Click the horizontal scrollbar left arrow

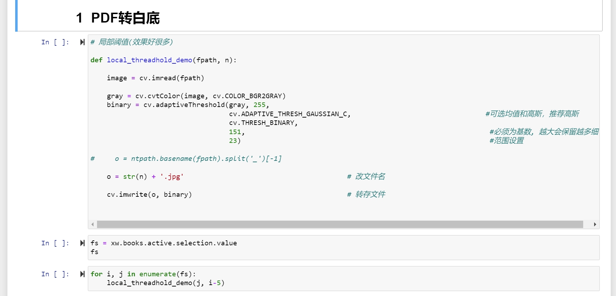[92, 225]
